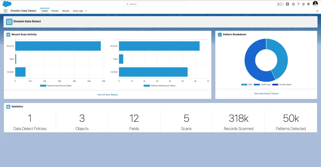Click the Einstein Data Detect app name
This screenshot has height=167, width=321.
[x=23, y=11]
